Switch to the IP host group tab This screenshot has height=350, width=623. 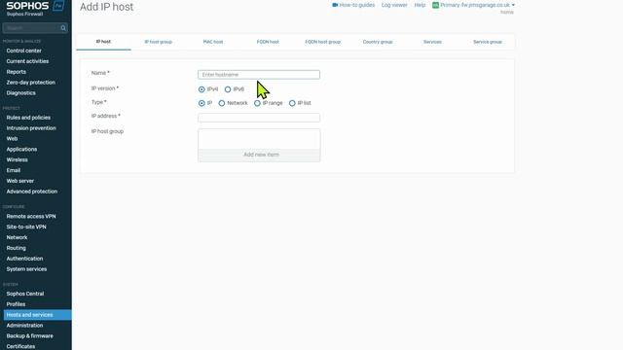(158, 42)
